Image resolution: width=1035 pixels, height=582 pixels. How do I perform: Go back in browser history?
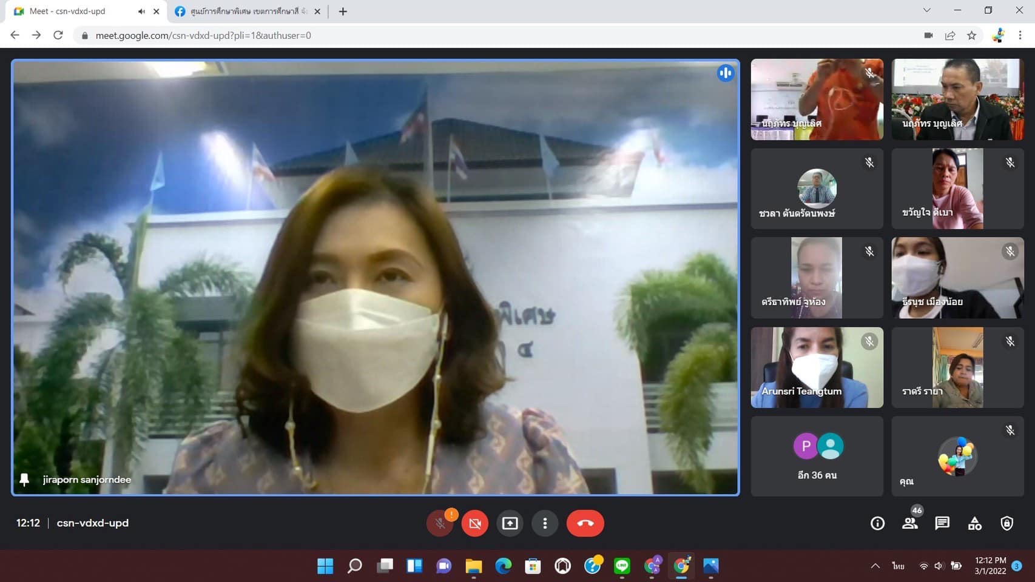15,35
